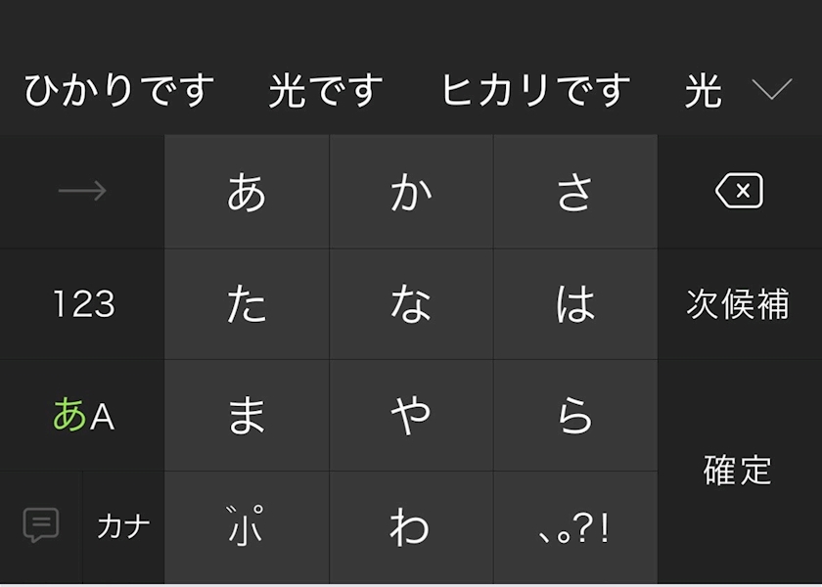The width and height of the screenshot is (822, 587).
Task: Confirm input with 確定 button
Action: pyautogui.click(x=738, y=470)
